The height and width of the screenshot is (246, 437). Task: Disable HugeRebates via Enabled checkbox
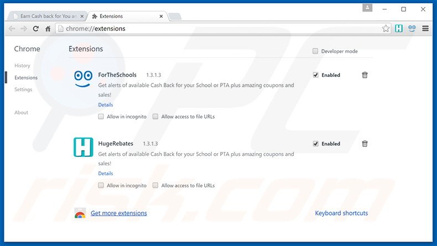315,144
